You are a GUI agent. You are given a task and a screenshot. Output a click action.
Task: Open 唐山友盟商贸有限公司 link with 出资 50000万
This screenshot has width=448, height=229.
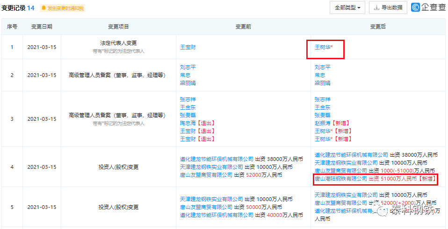(206, 207)
